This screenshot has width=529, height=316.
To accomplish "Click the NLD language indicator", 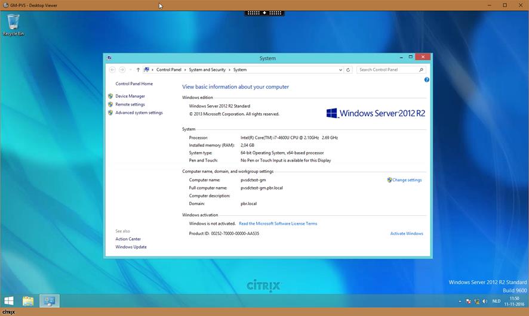I will [x=496, y=301].
